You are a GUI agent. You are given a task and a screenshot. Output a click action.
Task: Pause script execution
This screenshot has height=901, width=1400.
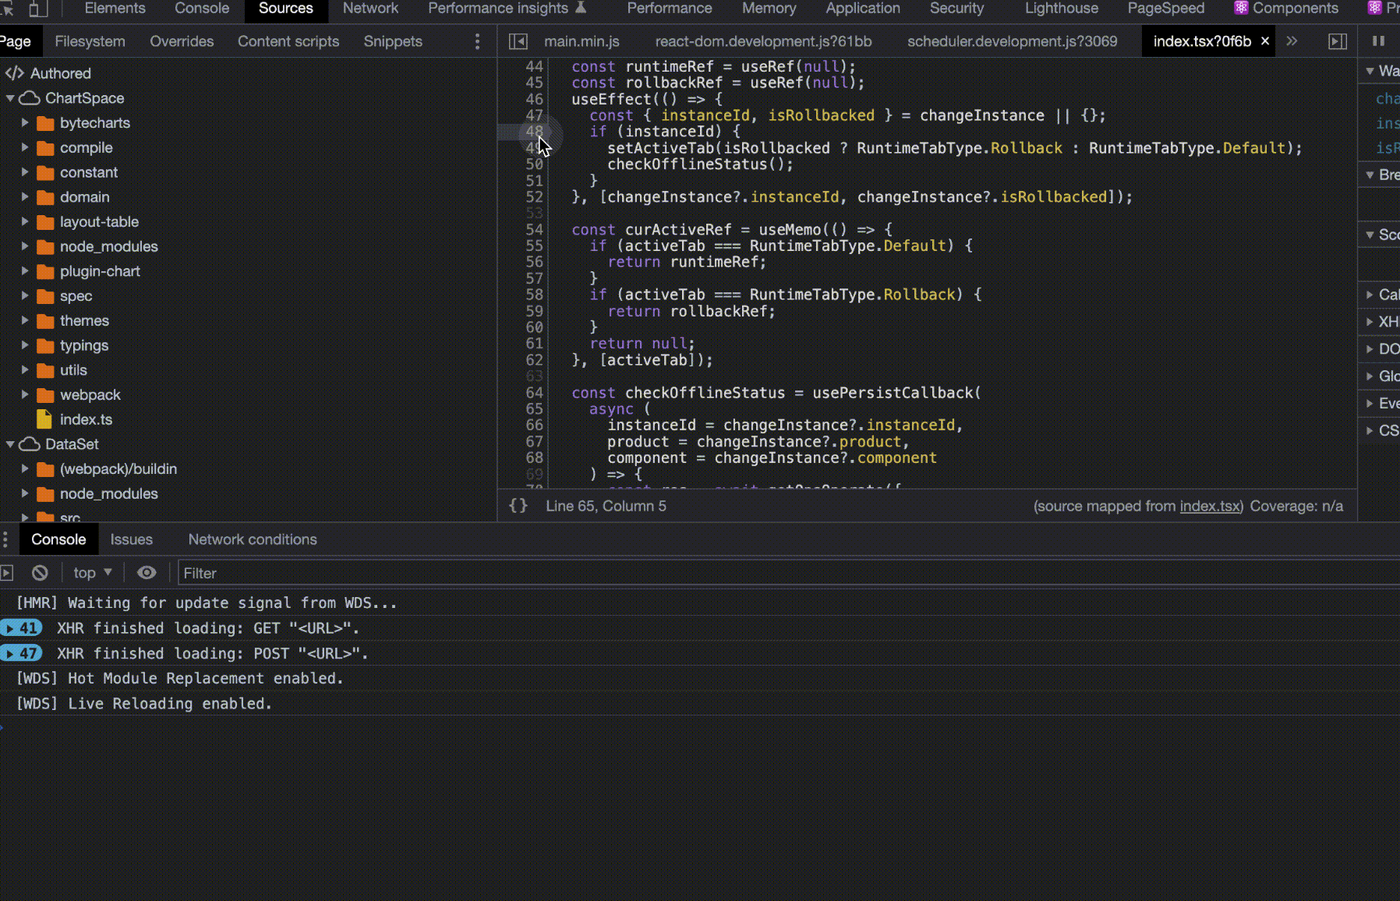pyautogui.click(x=1378, y=41)
